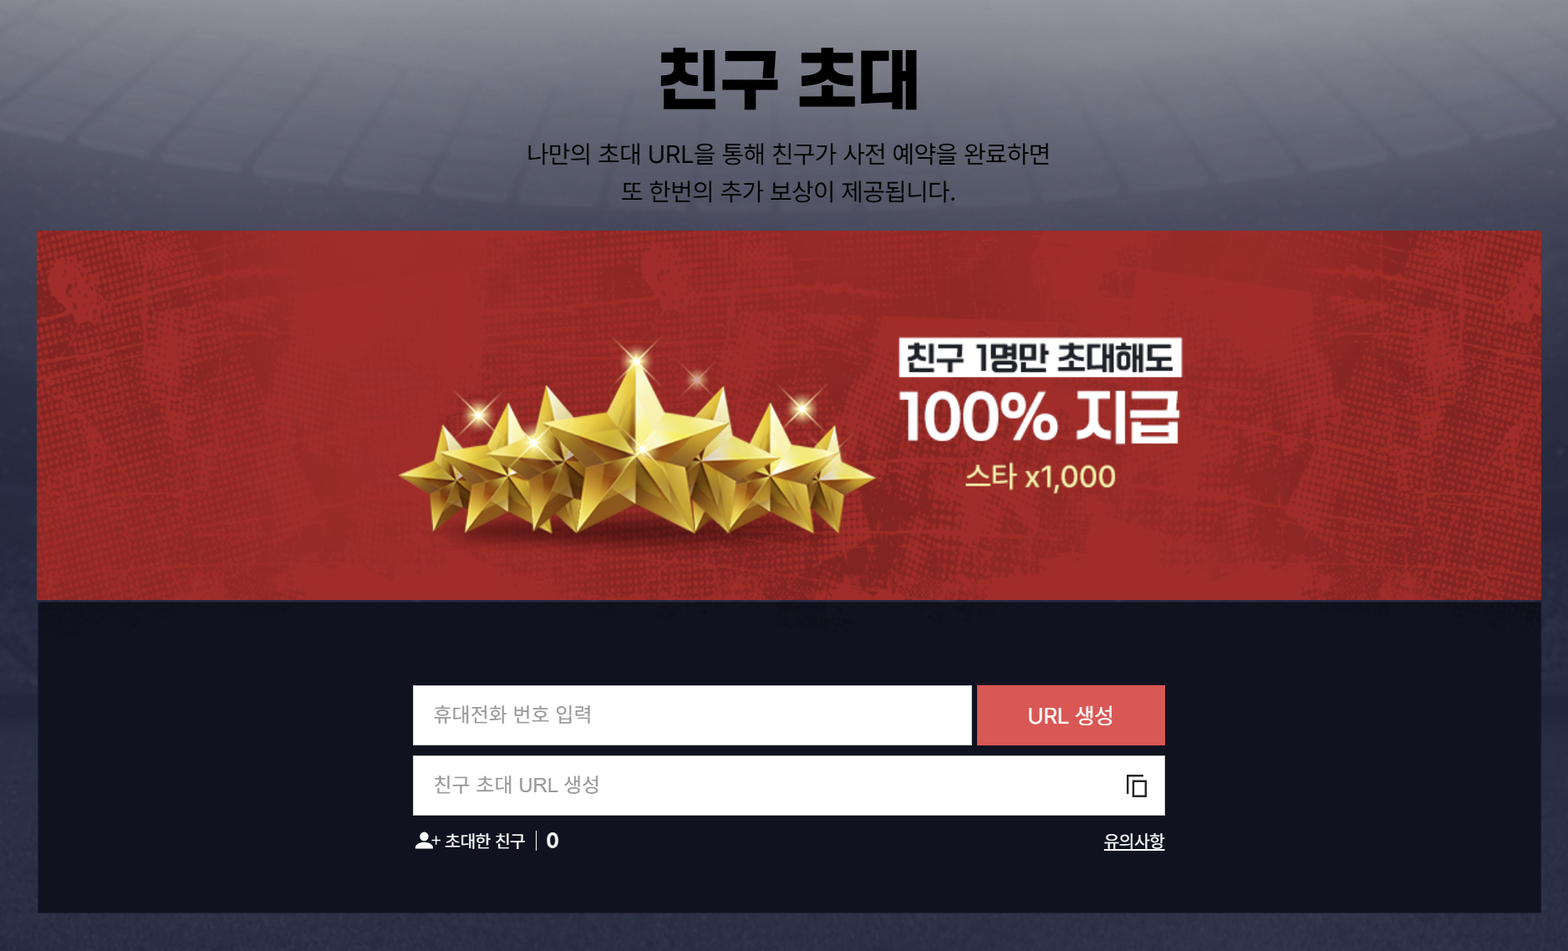Click the invited friends count 0
The width and height of the screenshot is (1568, 951).
coord(552,841)
